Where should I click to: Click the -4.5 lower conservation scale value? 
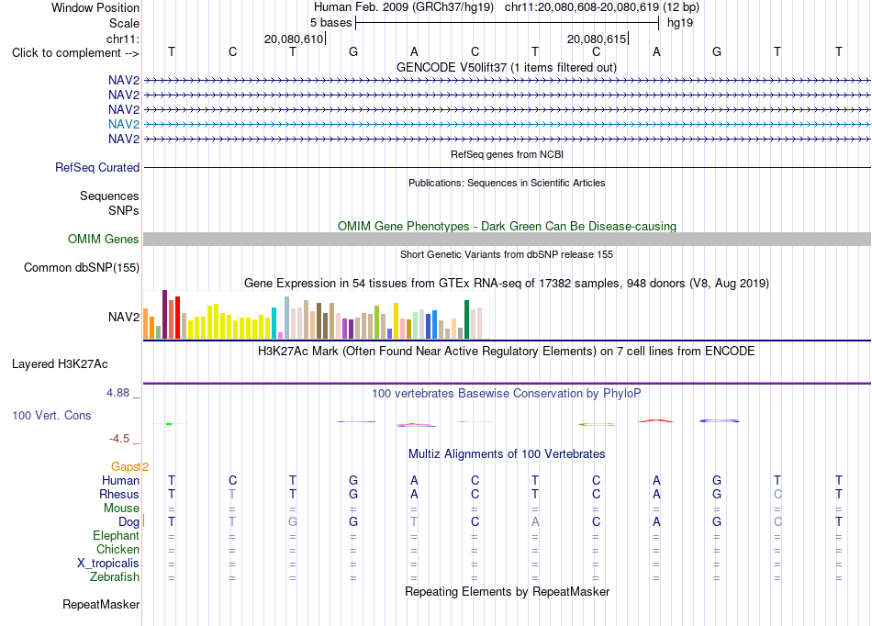119,439
